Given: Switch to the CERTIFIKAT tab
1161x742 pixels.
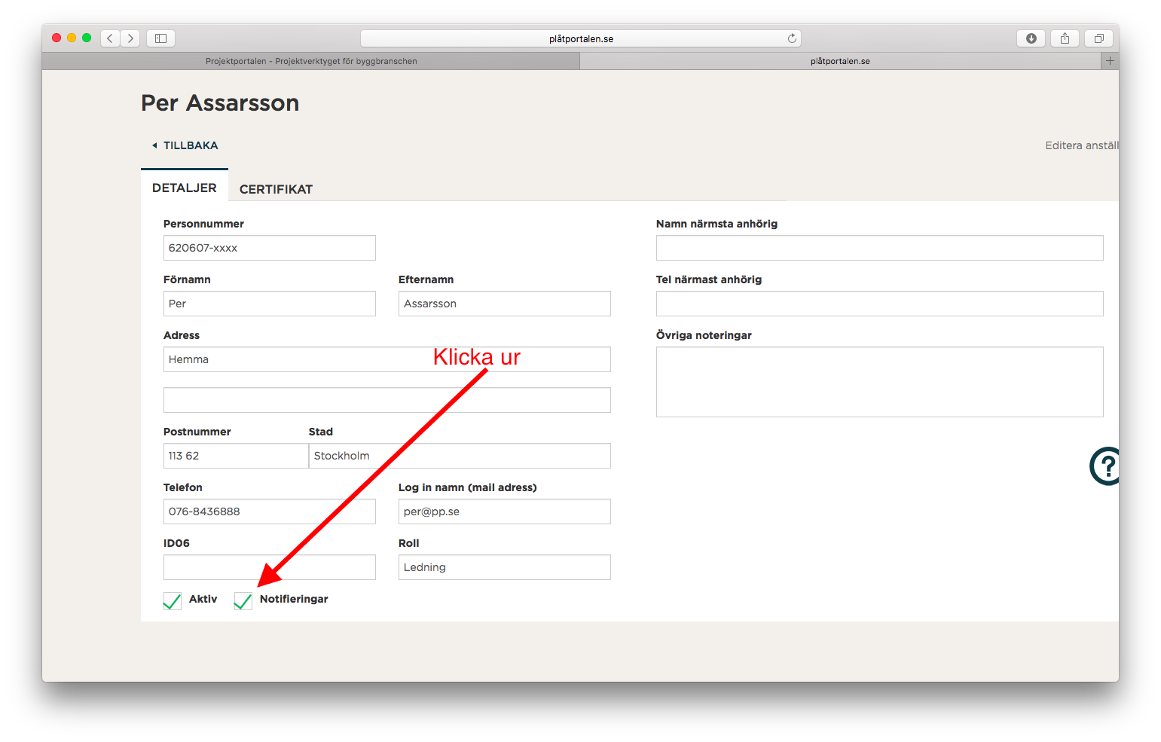Looking at the screenshot, I should click(276, 189).
